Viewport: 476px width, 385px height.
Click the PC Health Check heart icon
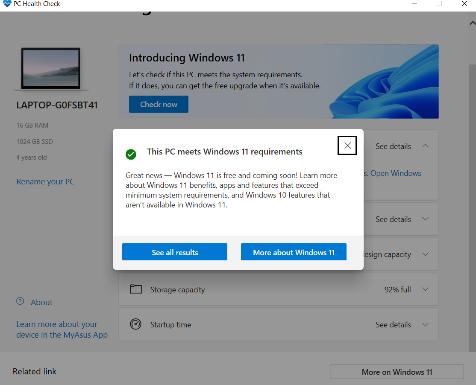tap(7, 4)
